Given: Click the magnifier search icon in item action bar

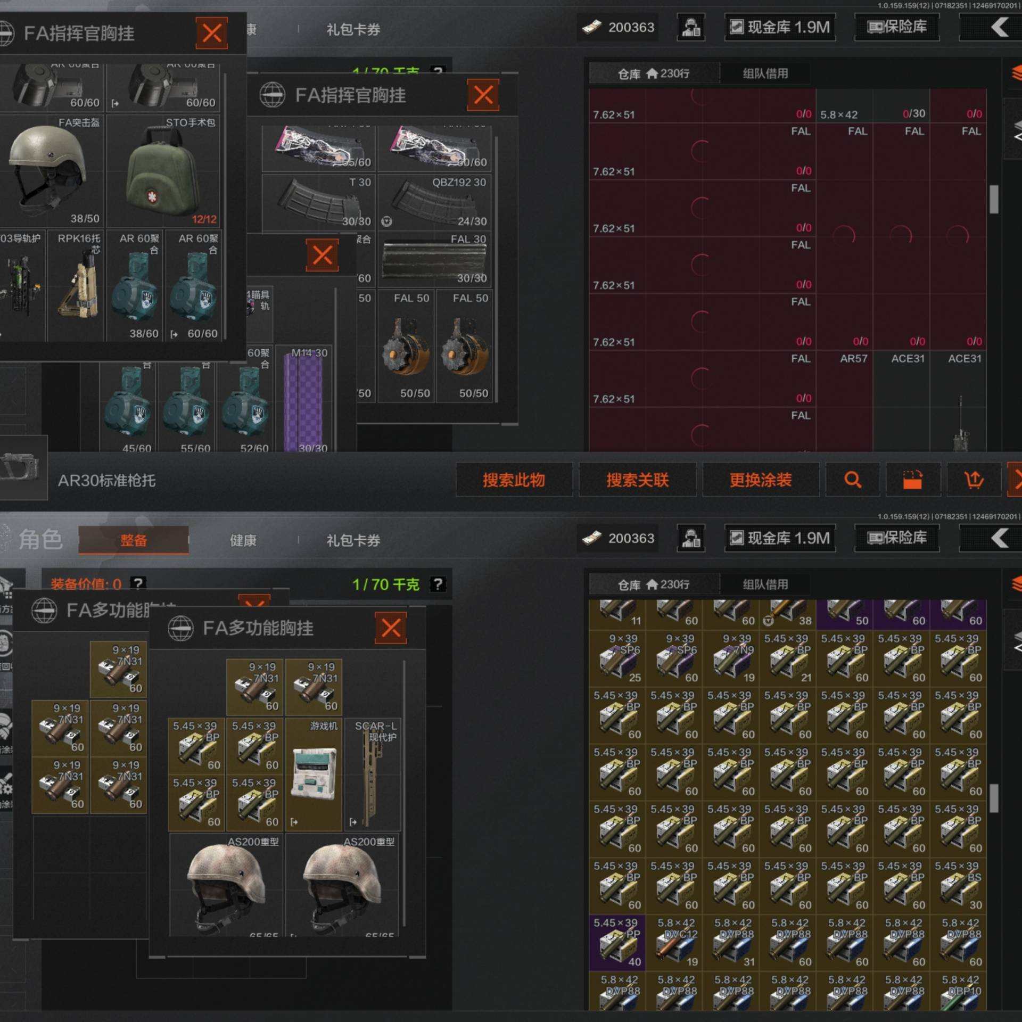Looking at the screenshot, I should click(x=852, y=480).
